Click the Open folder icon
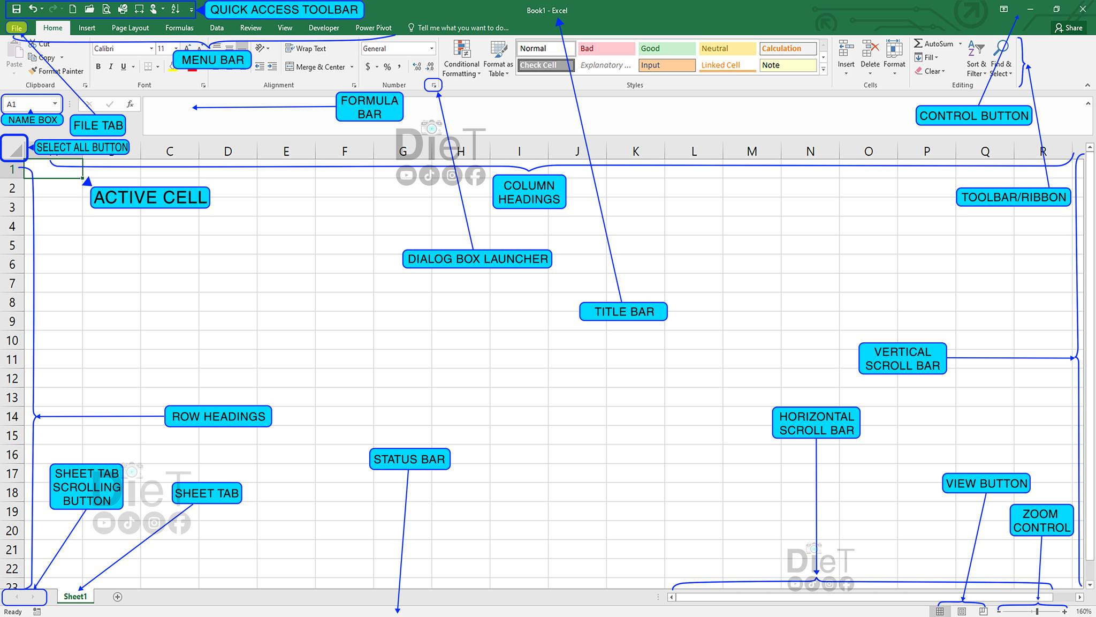The height and width of the screenshot is (617, 1096). (x=89, y=9)
